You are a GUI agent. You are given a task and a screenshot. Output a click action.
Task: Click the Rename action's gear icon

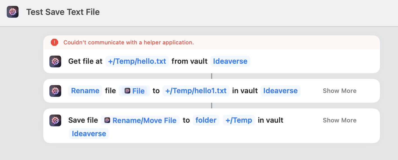pyautogui.click(x=55, y=91)
